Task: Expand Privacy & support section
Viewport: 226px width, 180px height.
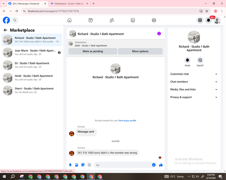Action: point(194,97)
